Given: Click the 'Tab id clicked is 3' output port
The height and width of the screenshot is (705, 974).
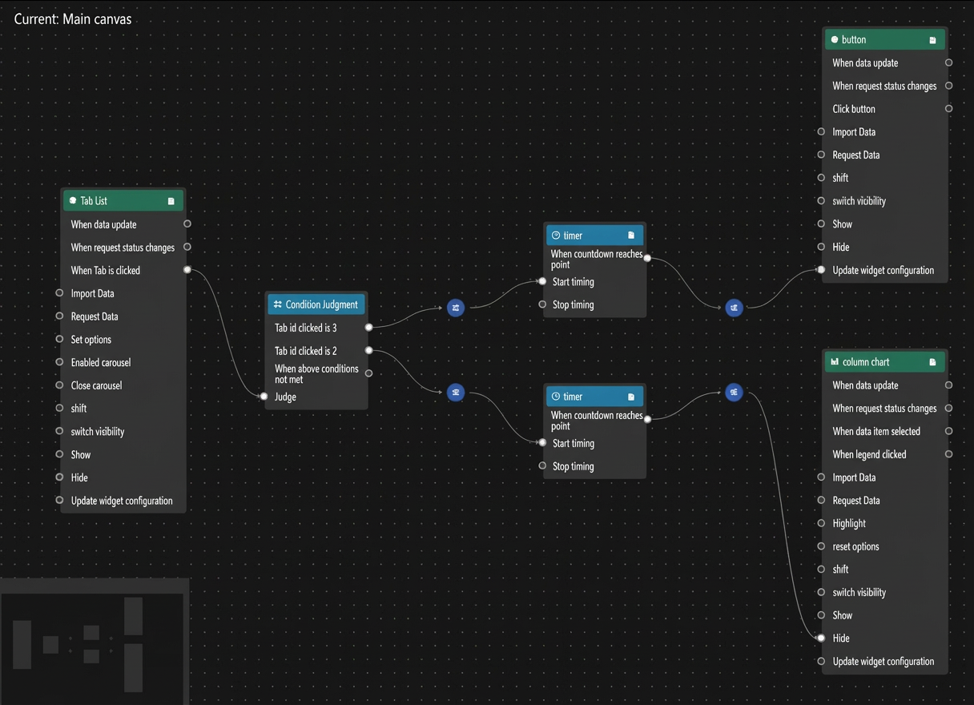Looking at the screenshot, I should (x=368, y=327).
